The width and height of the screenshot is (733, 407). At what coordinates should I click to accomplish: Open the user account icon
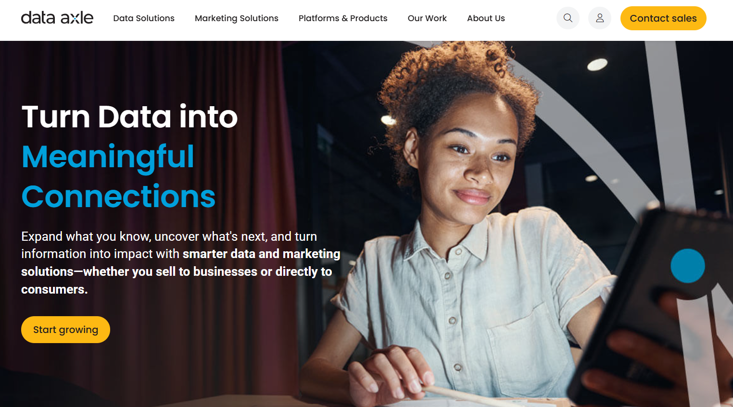click(x=600, y=18)
